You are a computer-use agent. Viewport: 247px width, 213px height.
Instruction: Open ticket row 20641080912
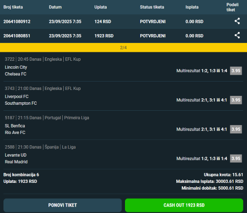click(123, 21)
